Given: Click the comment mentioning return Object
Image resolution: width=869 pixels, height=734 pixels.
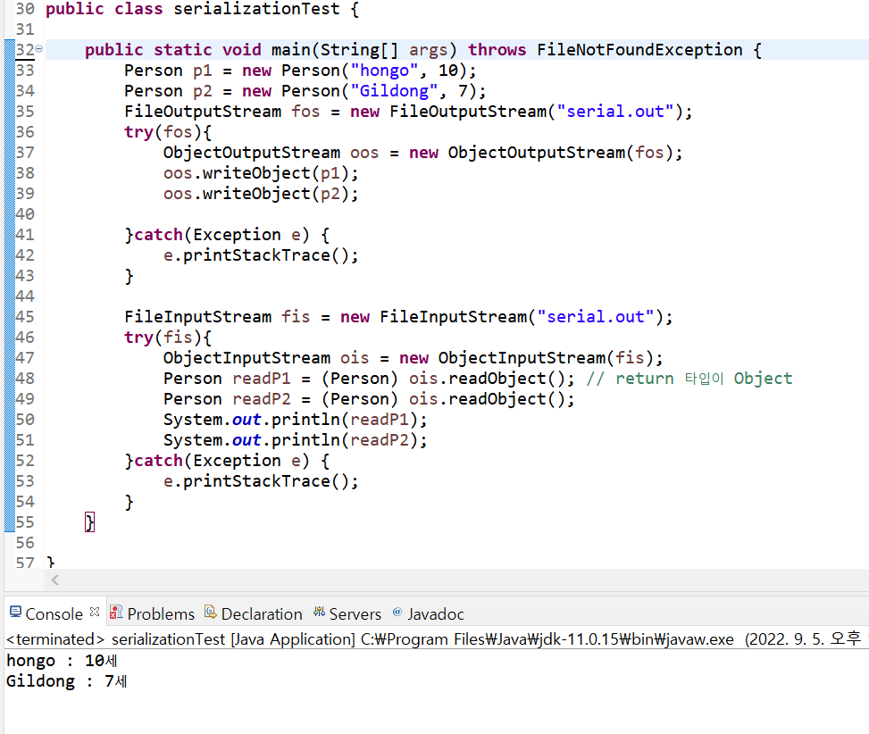Looking at the screenshot, I should (x=690, y=379).
